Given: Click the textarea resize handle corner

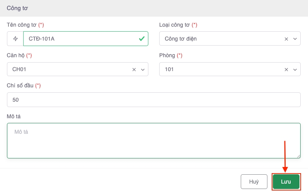Looking at the screenshot, I should pyautogui.click(x=298, y=156).
